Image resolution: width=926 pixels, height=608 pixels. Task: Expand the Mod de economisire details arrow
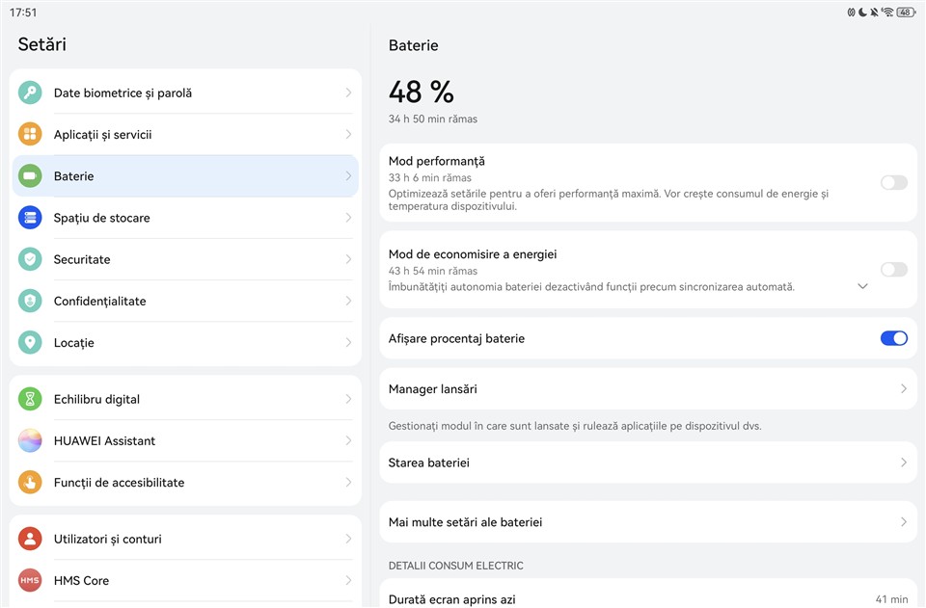(x=862, y=286)
